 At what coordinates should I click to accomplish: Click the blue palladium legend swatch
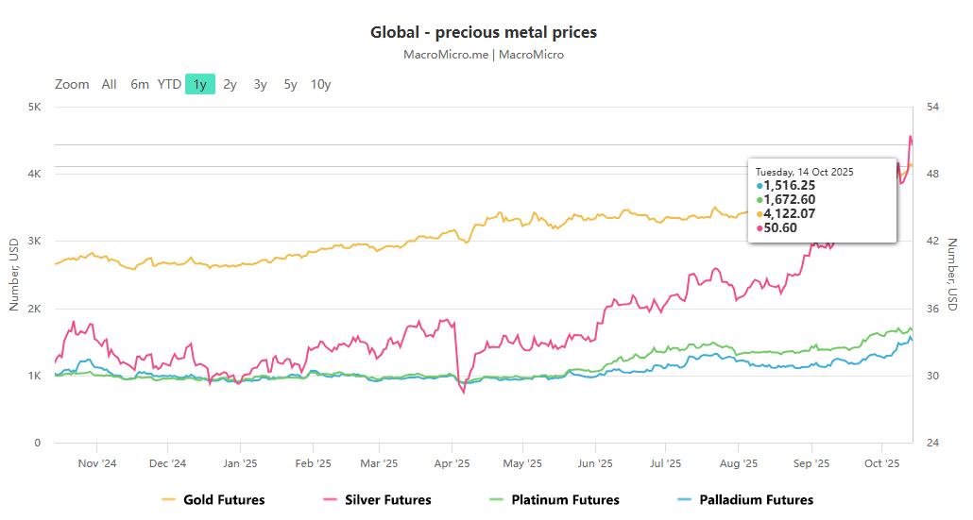[x=686, y=500]
